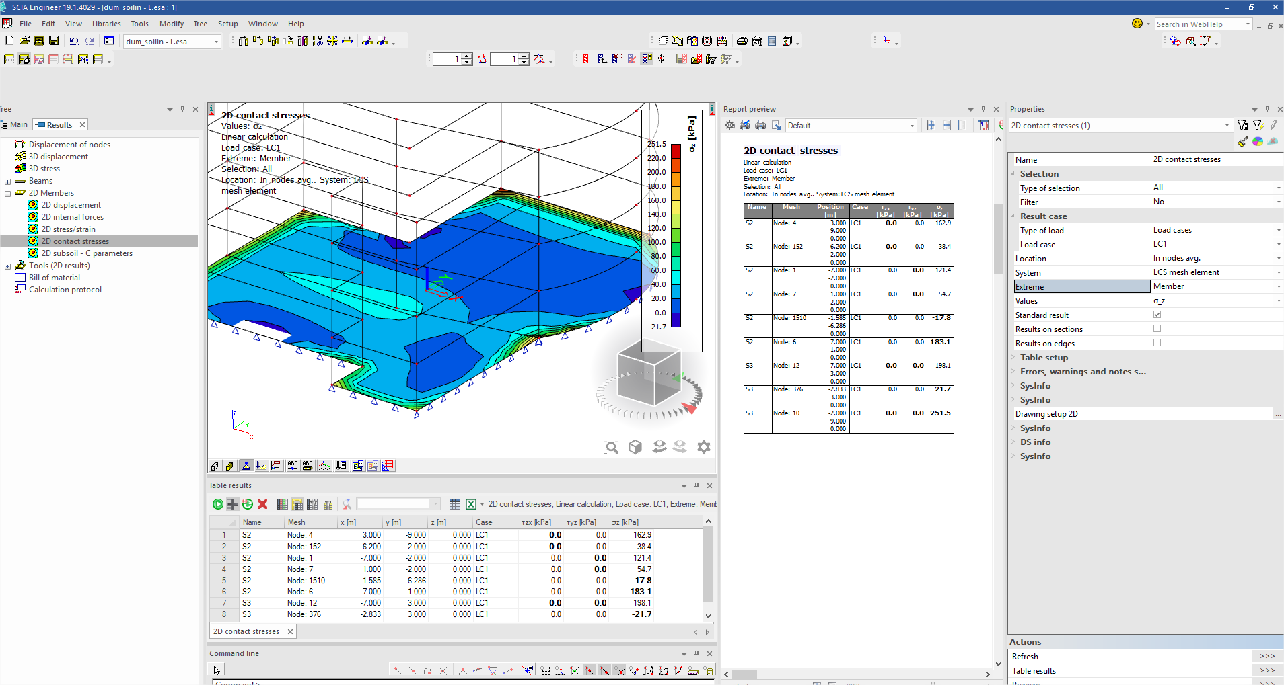The image size is (1284, 685).
Task: Click the show supports icon under the viewport
Action: (246, 466)
